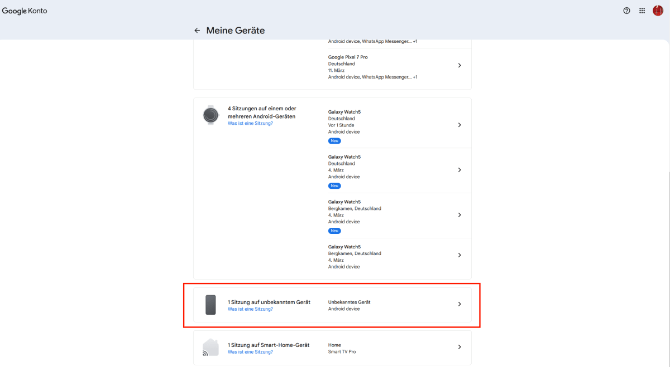This screenshot has width=670, height=367.
Task: Click '1 Sitzung auf unbekanntem Gerät' heading
Action: 269,302
